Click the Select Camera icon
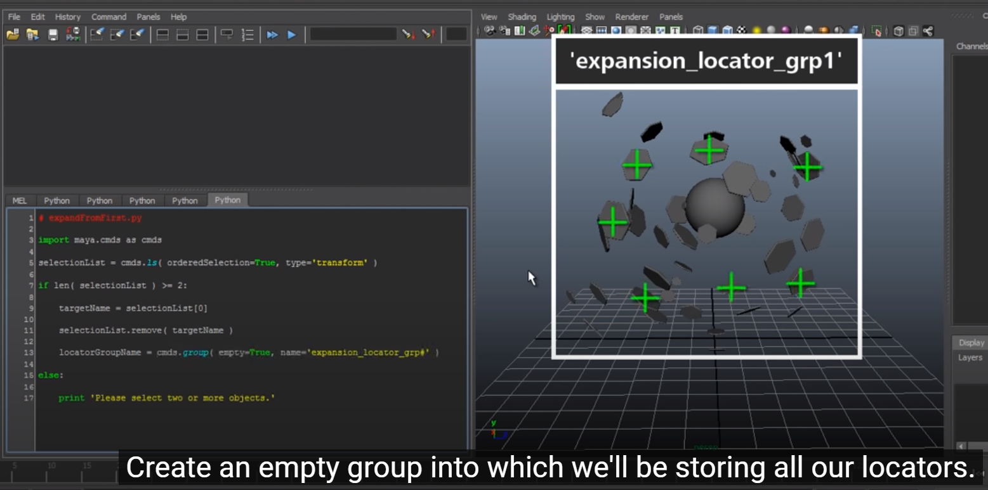 (x=489, y=30)
